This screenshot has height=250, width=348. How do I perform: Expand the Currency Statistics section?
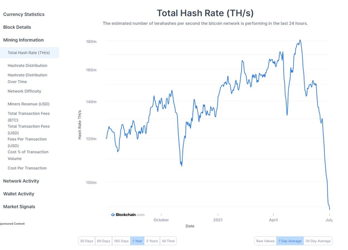pos(24,14)
